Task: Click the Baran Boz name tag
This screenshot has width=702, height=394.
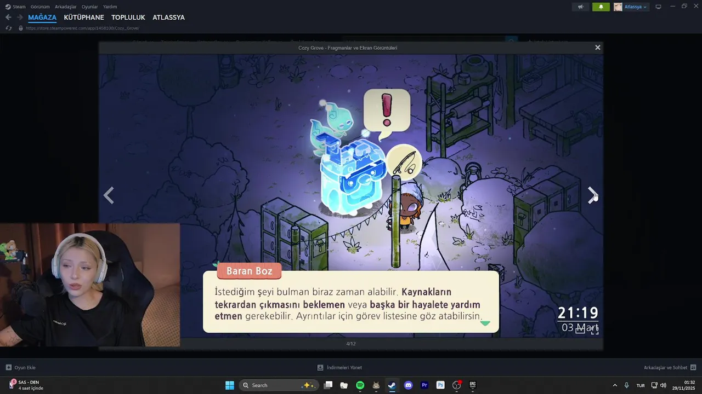Action: pyautogui.click(x=249, y=271)
